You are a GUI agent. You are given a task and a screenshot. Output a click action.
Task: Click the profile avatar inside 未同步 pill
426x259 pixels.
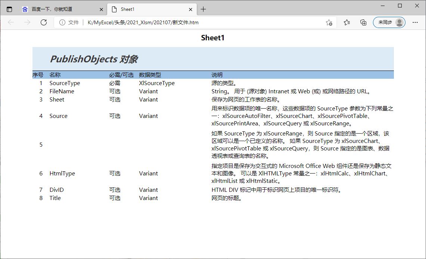click(x=399, y=22)
